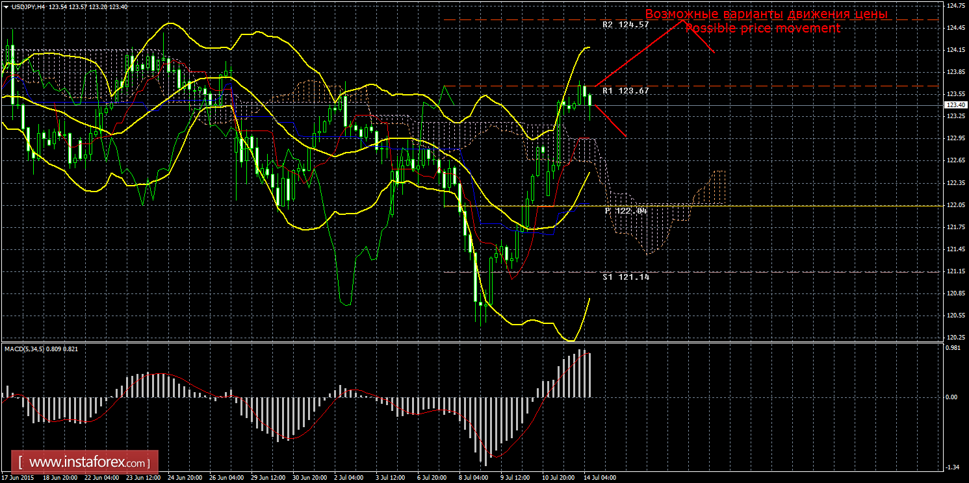
Task: Click the 123.25 price axis value
Action: (955, 116)
